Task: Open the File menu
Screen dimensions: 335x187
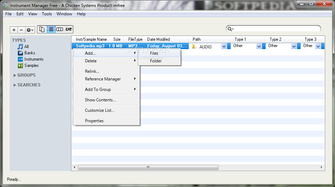Action: tap(8, 14)
